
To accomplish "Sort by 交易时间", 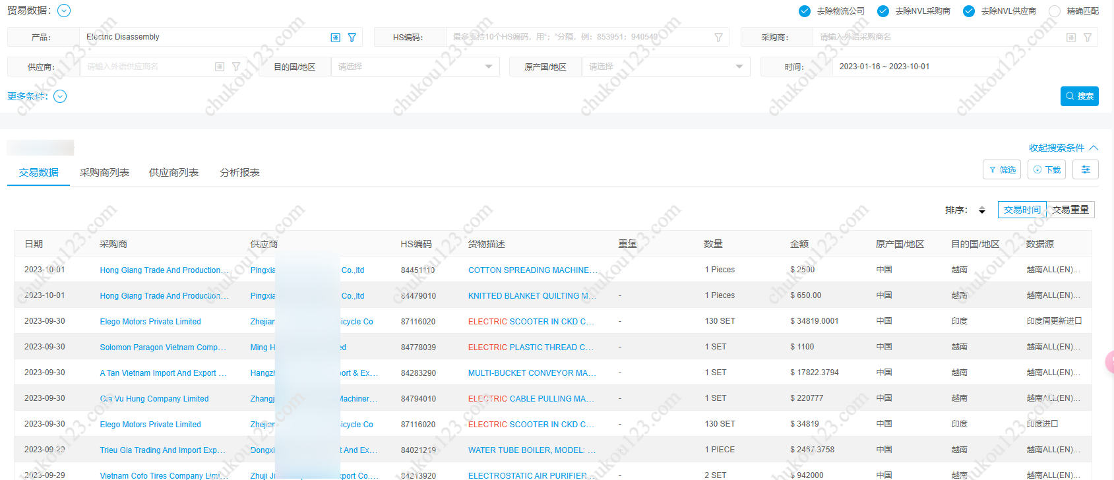I will [x=1022, y=210].
